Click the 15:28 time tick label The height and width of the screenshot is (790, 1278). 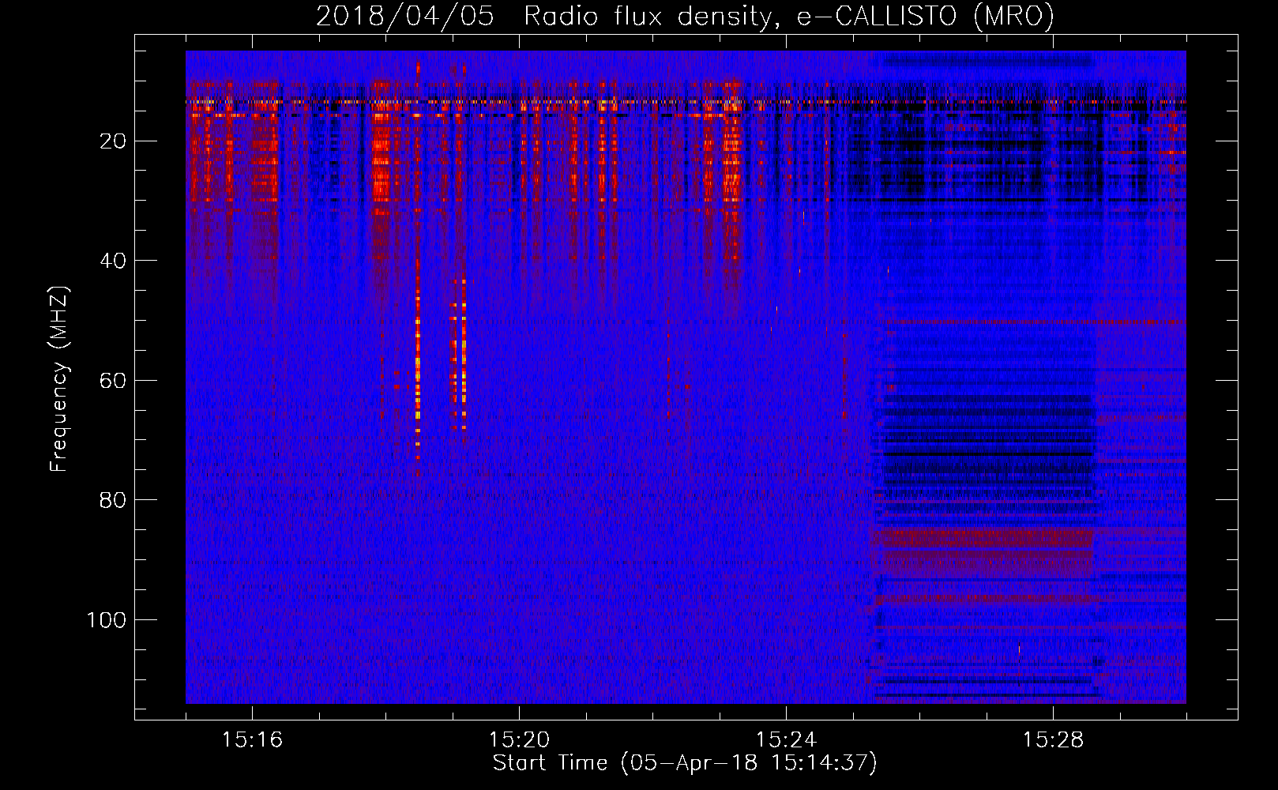click(1053, 740)
